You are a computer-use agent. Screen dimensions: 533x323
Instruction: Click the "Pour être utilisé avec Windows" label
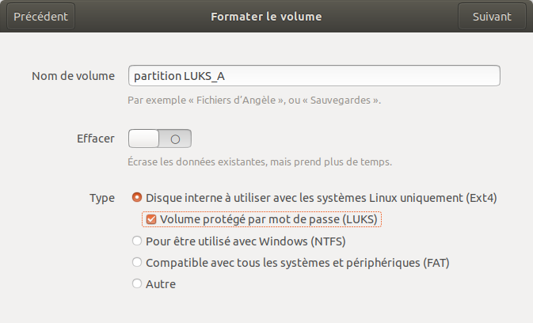tap(247, 241)
